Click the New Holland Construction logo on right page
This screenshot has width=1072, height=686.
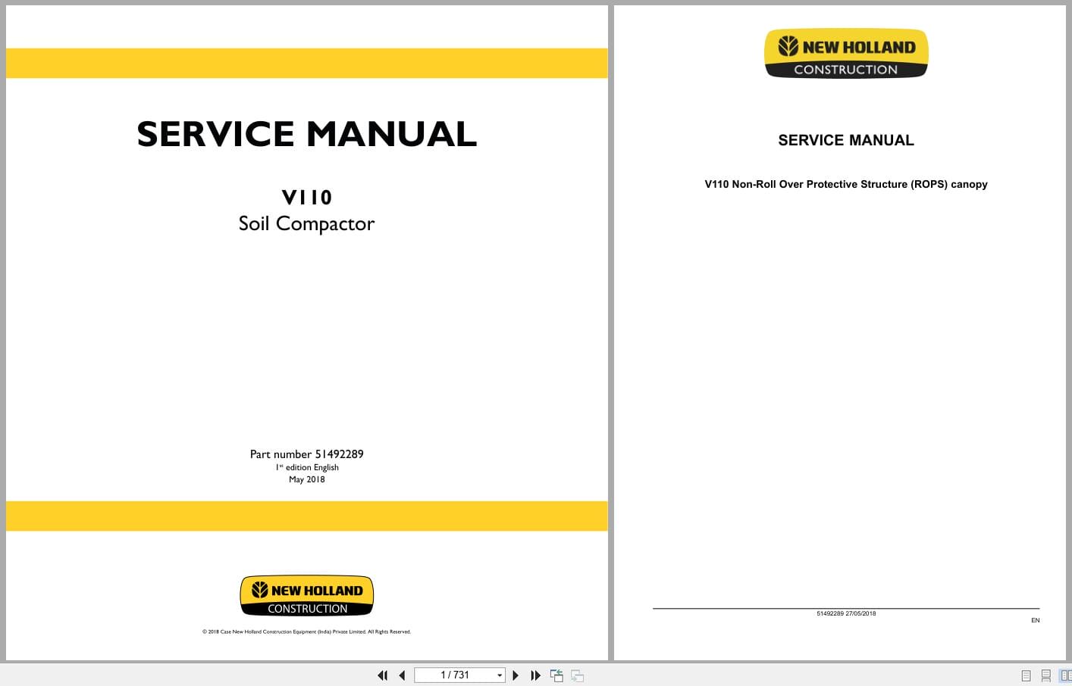coord(846,54)
